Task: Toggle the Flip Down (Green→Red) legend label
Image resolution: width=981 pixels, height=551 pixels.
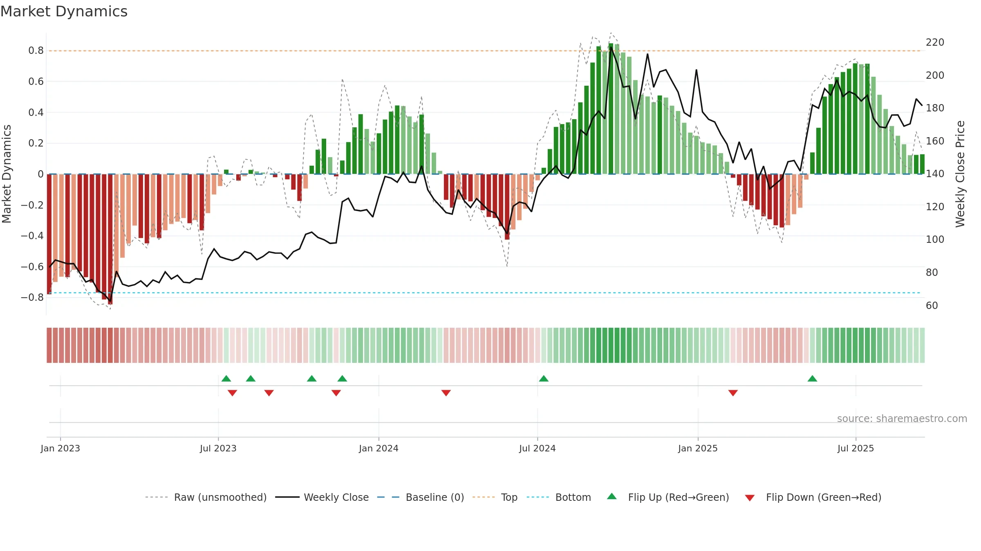Action: 824,497
